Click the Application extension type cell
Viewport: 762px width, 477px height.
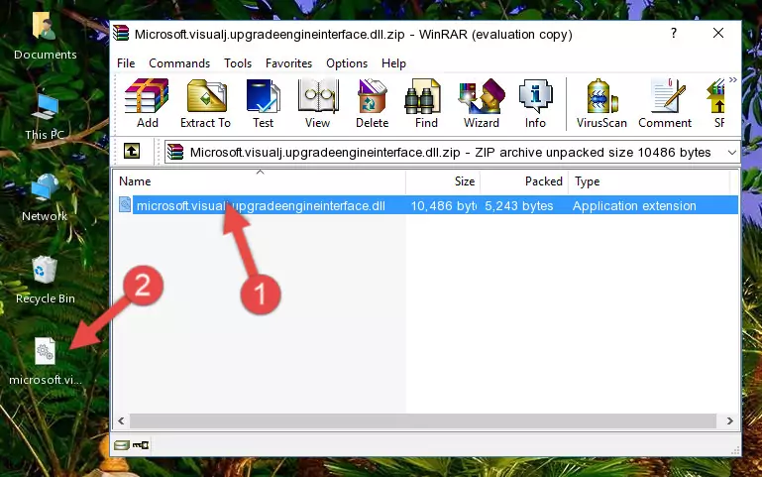[x=634, y=206]
